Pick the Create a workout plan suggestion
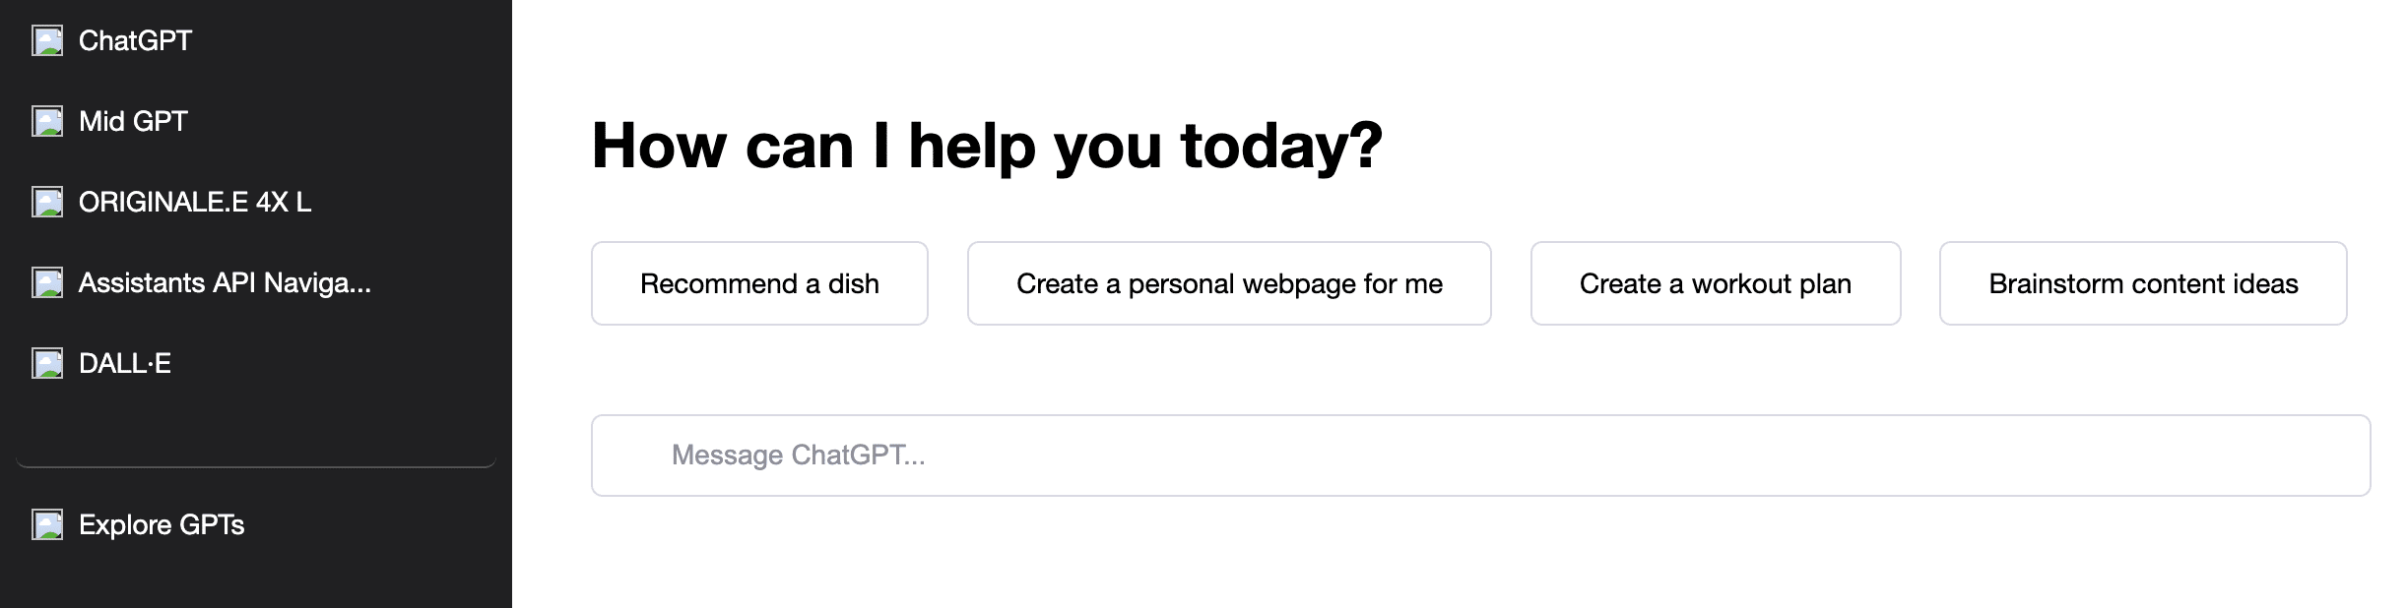 tap(1716, 283)
